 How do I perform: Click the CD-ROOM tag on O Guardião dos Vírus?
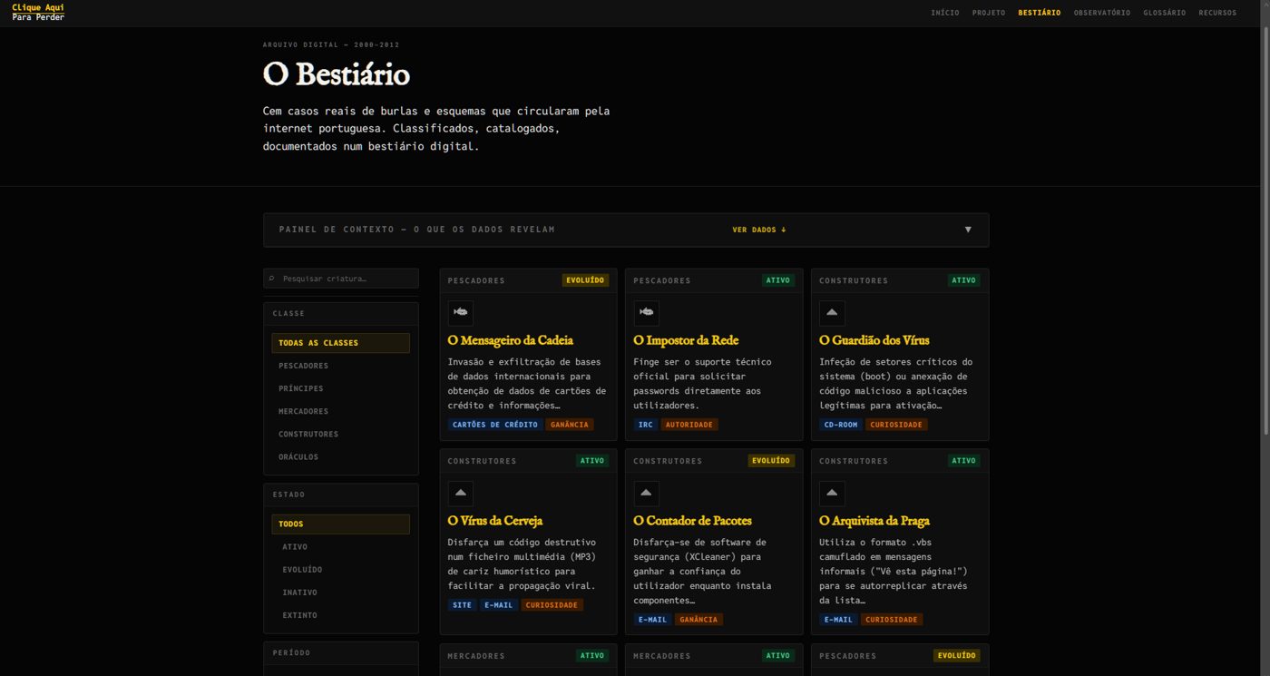pyautogui.click(x=841, y=425)
